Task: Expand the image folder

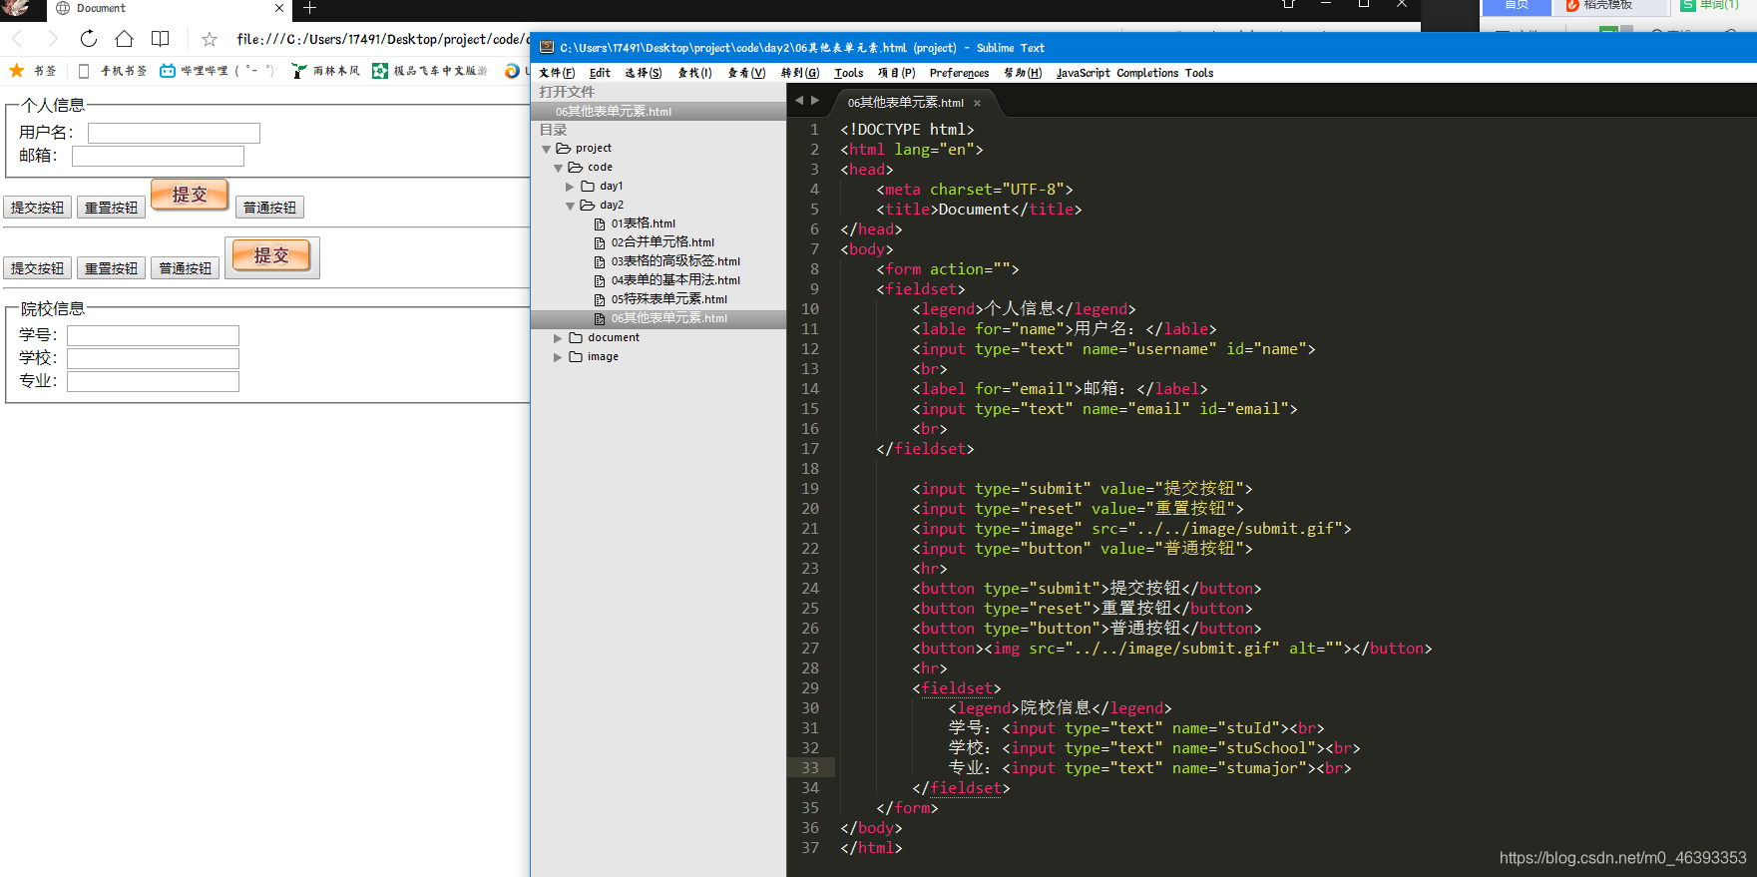Action: point(558,357)
